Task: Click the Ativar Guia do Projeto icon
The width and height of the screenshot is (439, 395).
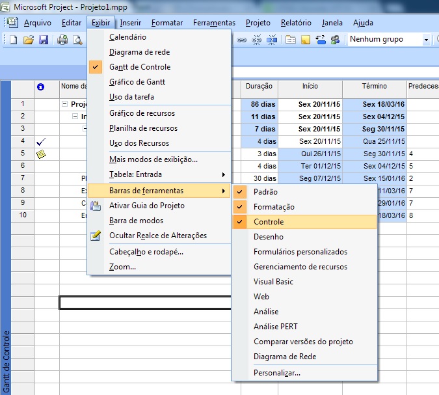Action: pyautogui.click(x=96, y=206)
